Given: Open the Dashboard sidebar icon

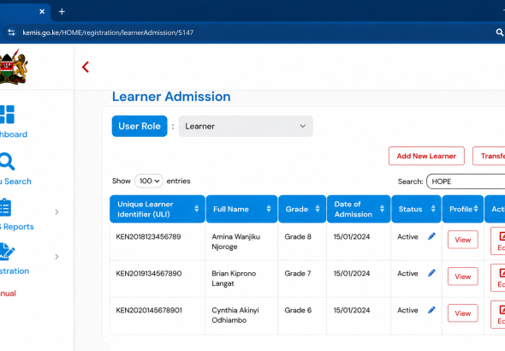Looking at the screenshot, I should click(7, 115).
